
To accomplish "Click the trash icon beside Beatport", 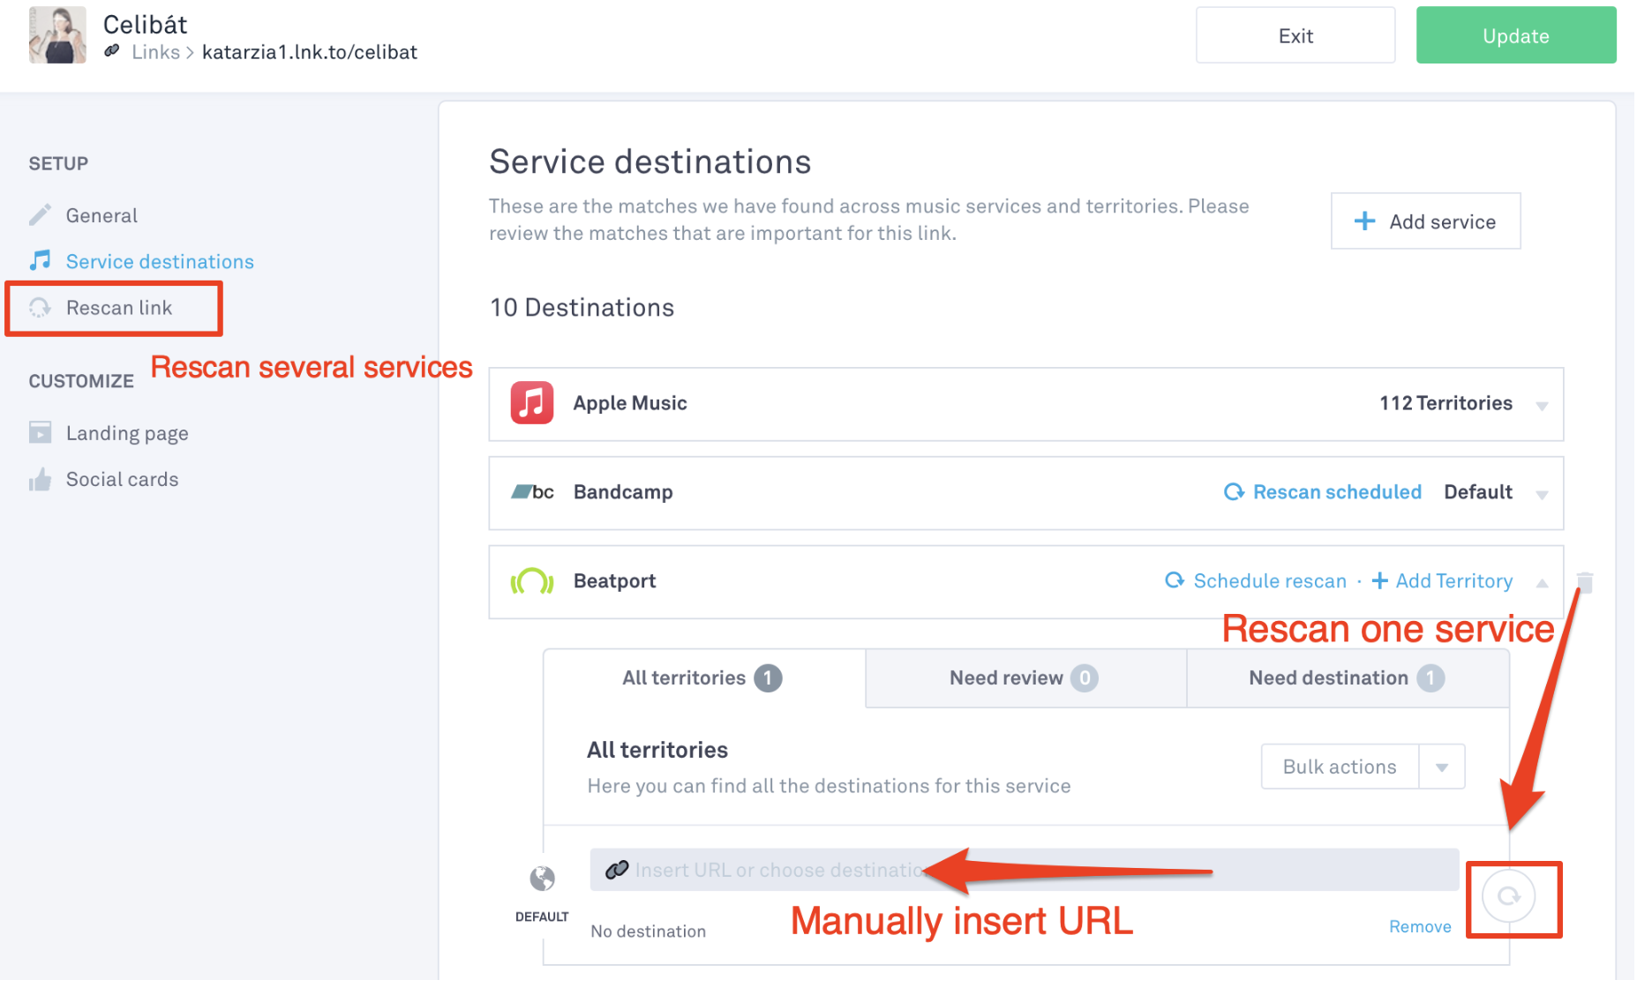I will [1585, 582].
